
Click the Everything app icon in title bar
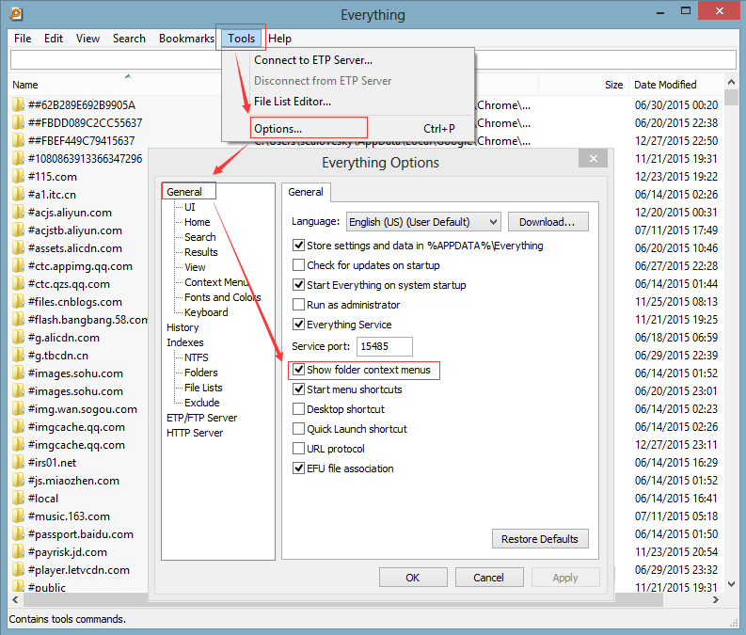coord(16,14)
